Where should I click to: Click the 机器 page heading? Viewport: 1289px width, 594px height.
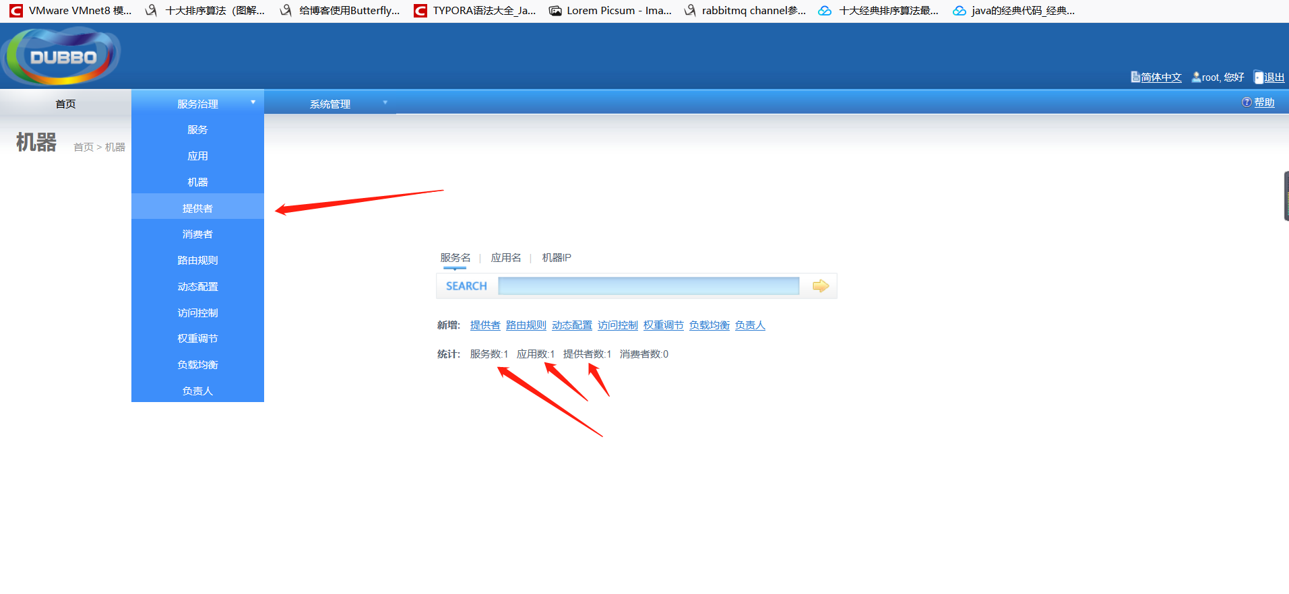click(x=36, y=142)
